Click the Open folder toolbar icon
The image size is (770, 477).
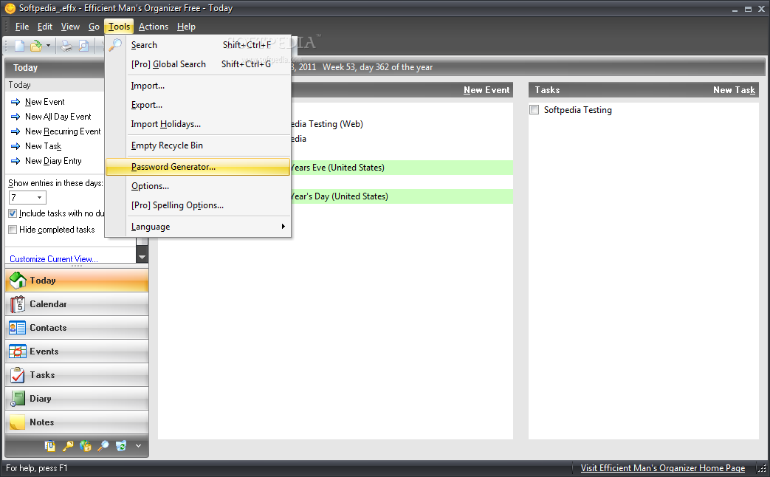click(36, 46)
